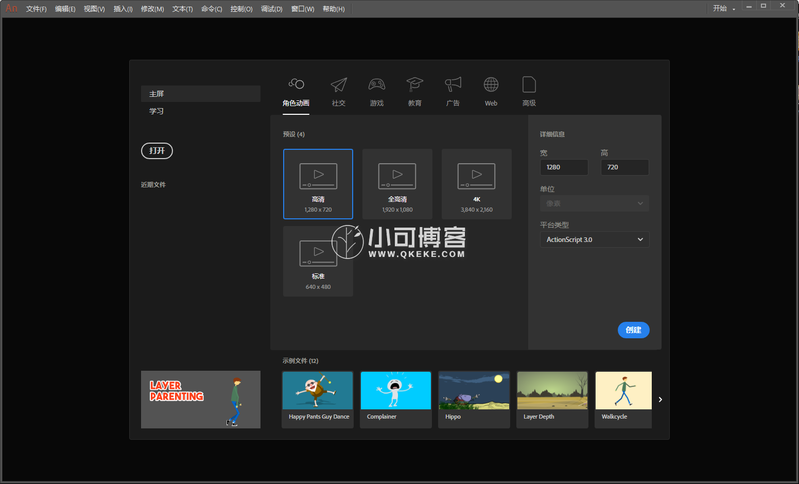Screen dimensions: 799x484
Task: Click the 打开 open button
Action: [157, 151]
